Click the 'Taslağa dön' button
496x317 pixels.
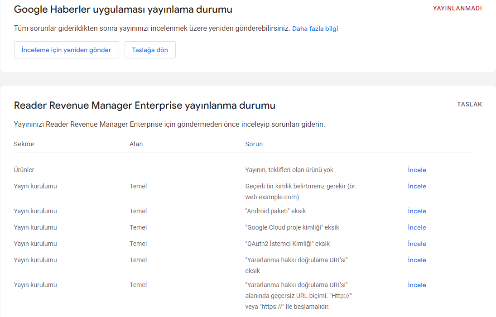click(150, 50)
